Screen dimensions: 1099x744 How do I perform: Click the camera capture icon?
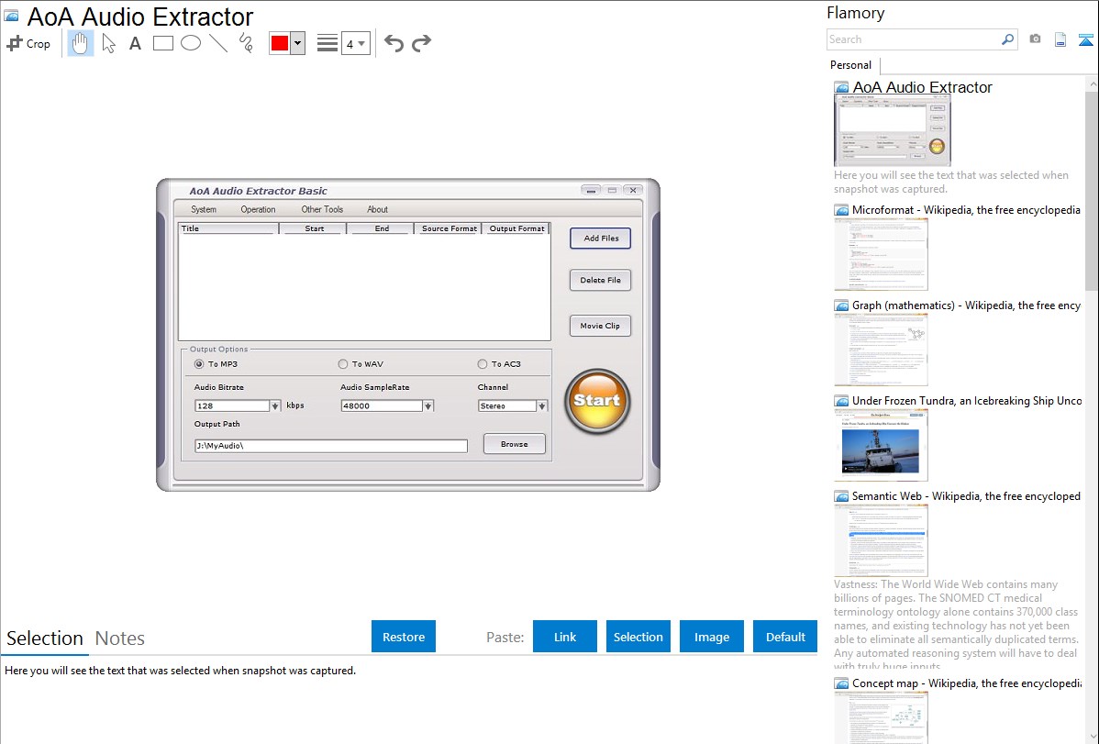tap(1035, 39)
